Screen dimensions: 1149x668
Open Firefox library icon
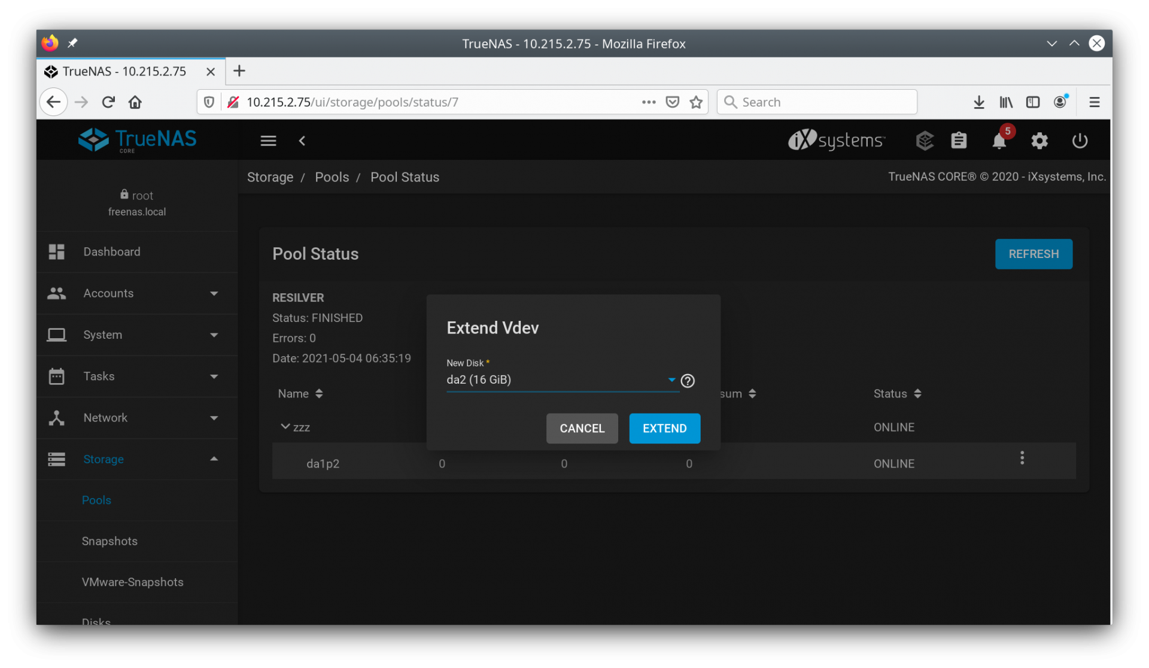pos(1006,102)
